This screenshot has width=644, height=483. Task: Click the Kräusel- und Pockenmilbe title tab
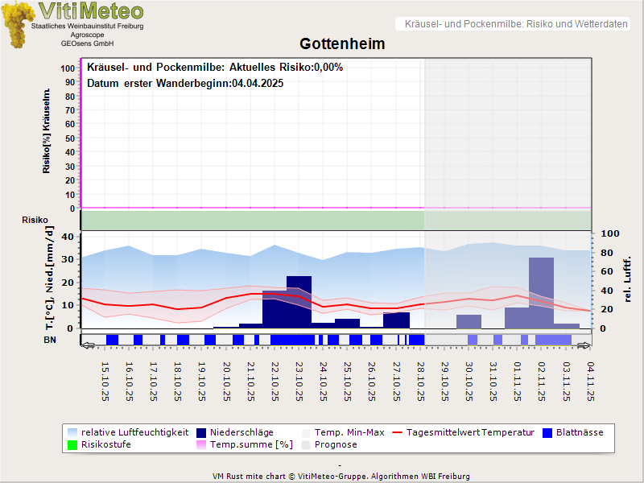tap(515, 24)
